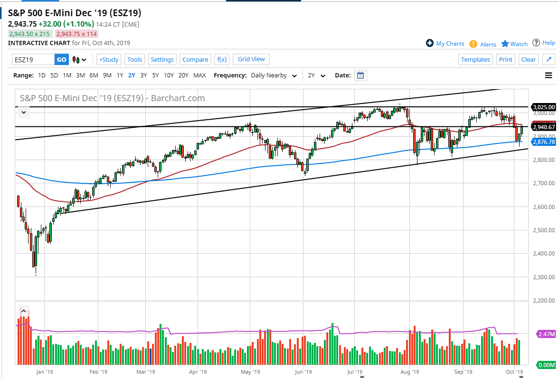Image resolution: width=559 pixels, height=378 pixels.
Task: Click the +Study button
Action: point(108,59)
